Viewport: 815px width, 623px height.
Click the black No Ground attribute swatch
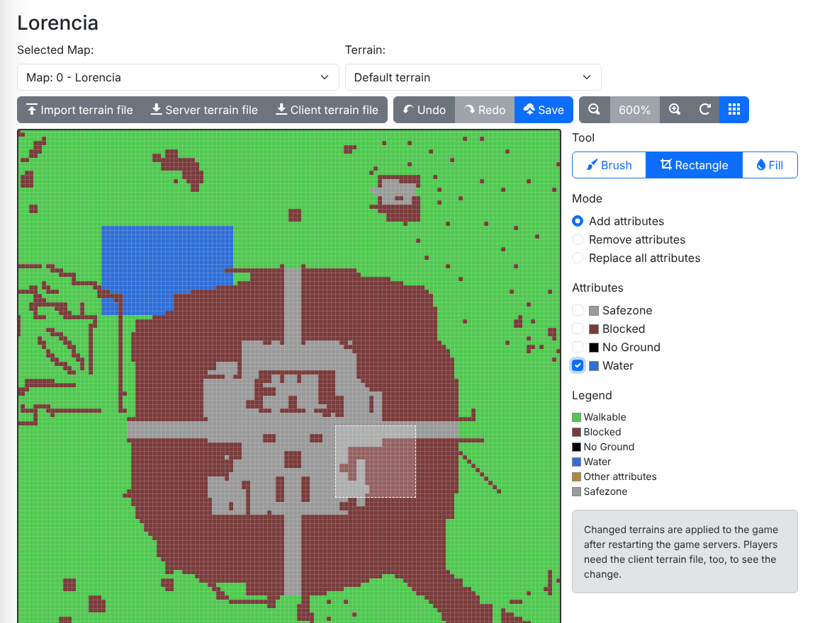tap(594, 348)
